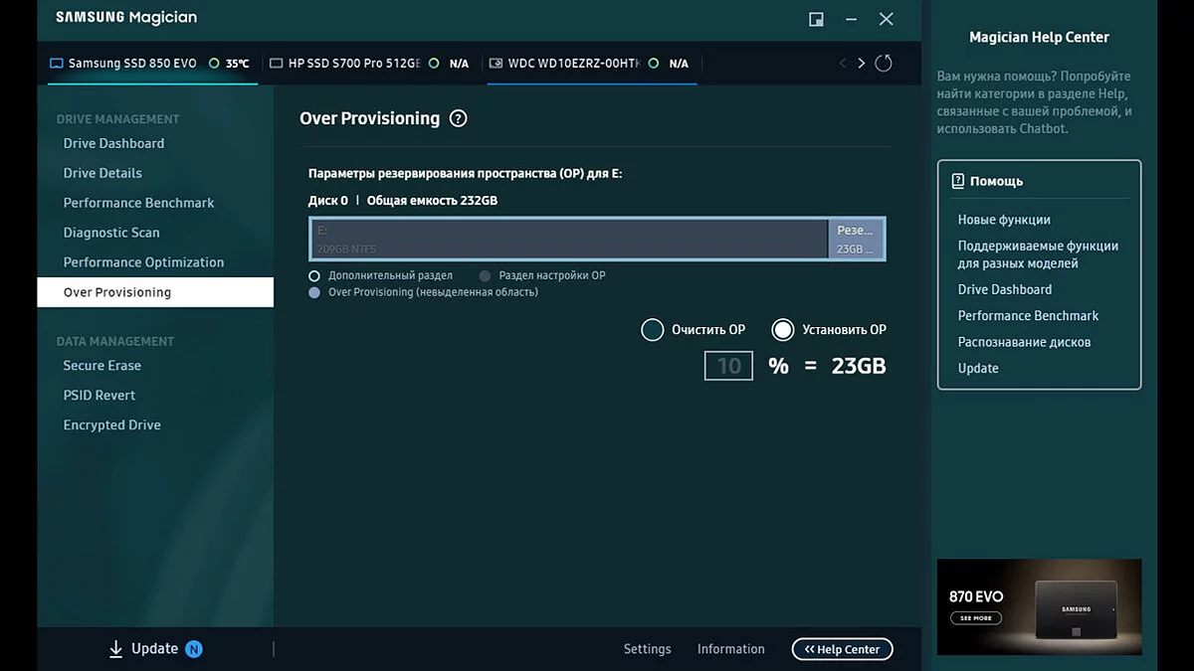Click the Samsung 850 EVO health status ring
1194x671 pixels.
214,63
